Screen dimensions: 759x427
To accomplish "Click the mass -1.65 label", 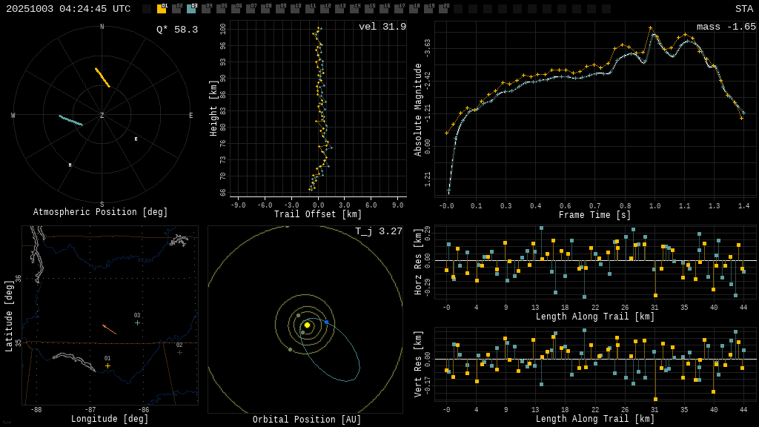I will 726,27.
